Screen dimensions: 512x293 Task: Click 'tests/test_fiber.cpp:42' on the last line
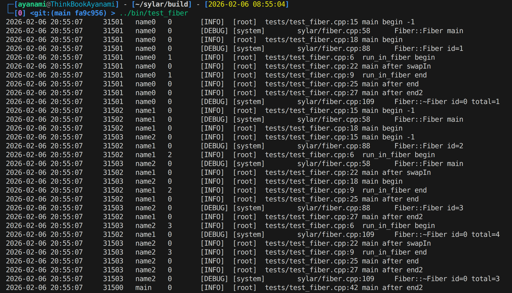pyautogui.click(x=311, y=288)
